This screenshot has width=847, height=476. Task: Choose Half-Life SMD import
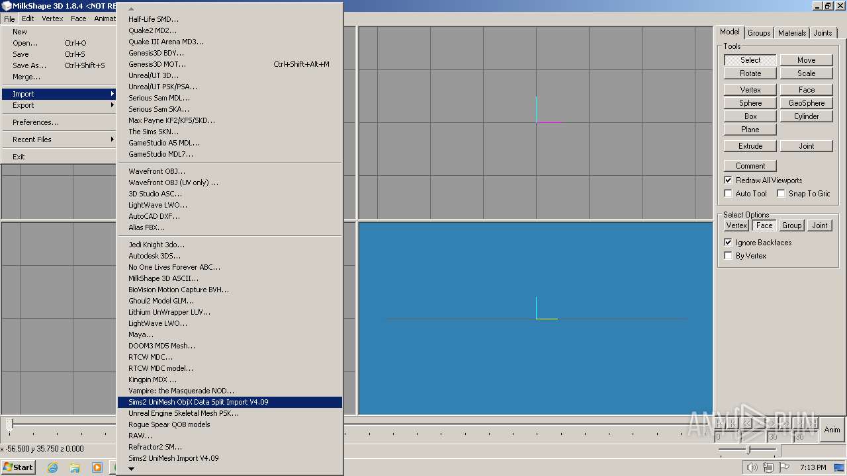[x=230, y=19]
